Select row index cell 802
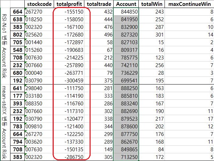Image resolution: width=214 pixels, height=161 pixels. click(17, 34)
